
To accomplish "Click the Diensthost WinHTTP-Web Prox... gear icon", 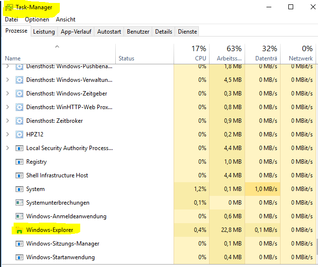I will [x=19, y=107].
